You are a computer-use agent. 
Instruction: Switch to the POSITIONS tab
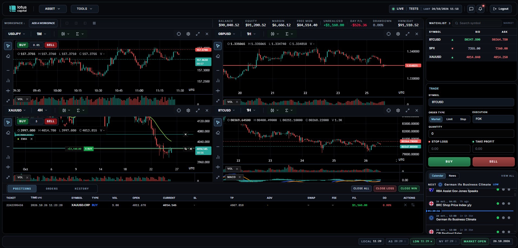click(x=22, y=189)
